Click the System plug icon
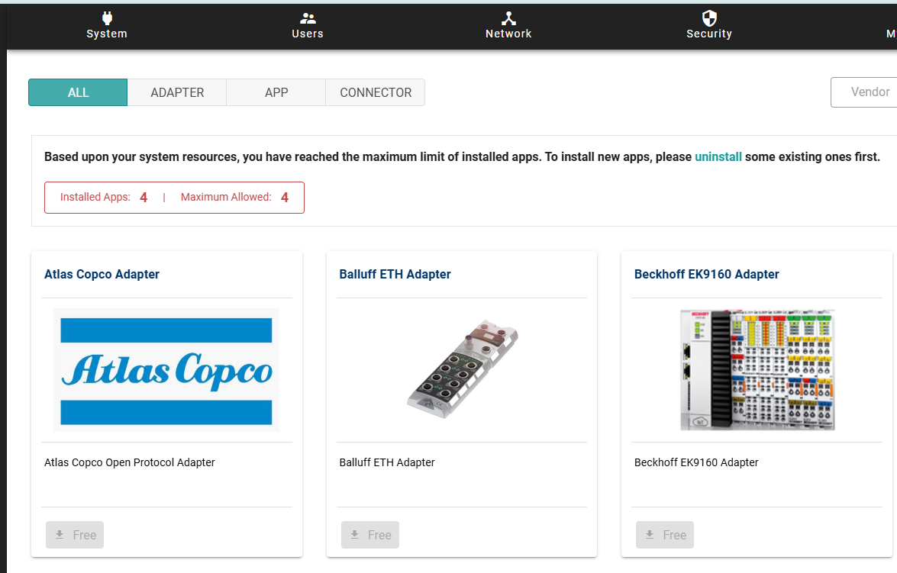The width and height of the screenshot is (897, 573). [107, 18]
